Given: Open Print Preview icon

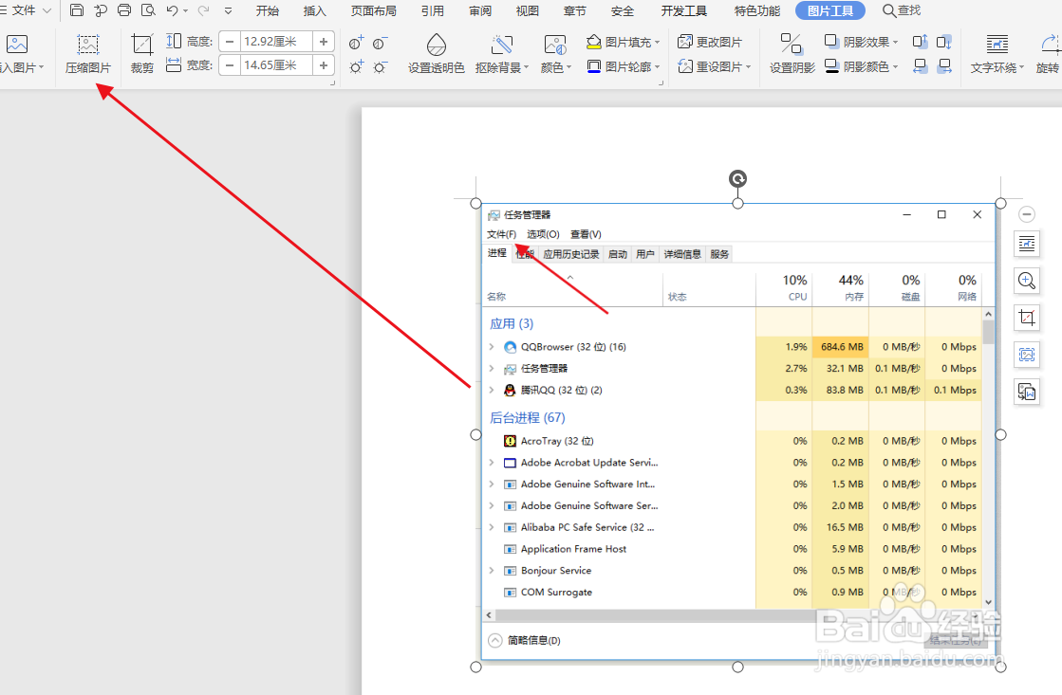Looking at the screenshot, I should pos(148,10).
